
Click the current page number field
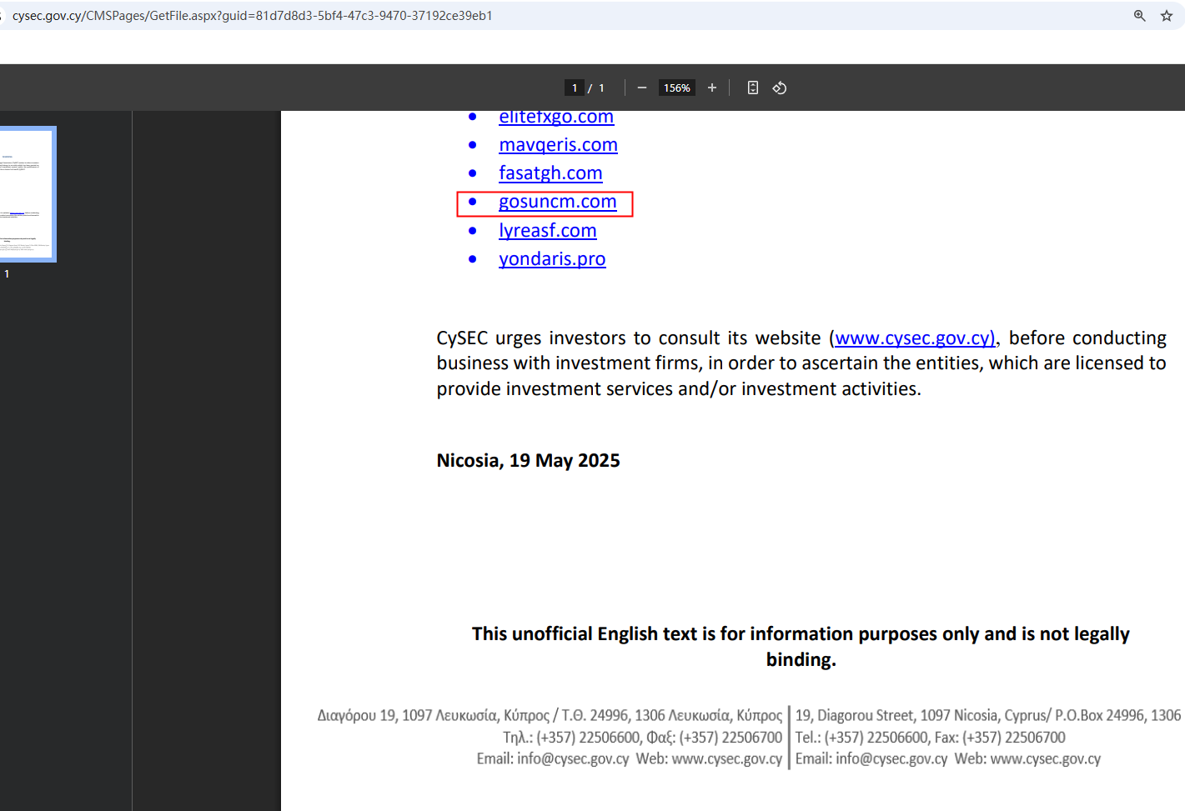click(x=574, y=88)
